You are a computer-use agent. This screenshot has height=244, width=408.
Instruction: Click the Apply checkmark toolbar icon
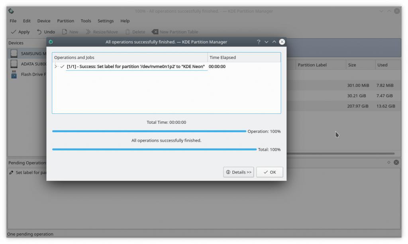coord(14,32)
